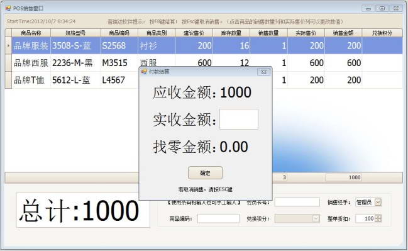Select the 品牌西服 row cell

[31, 63]
